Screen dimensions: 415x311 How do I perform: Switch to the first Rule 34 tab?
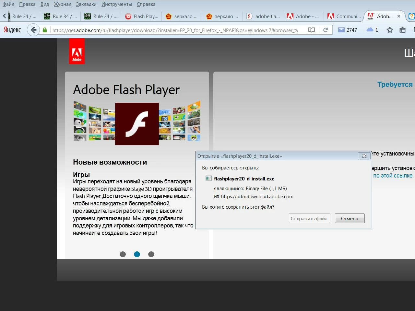pyautogui.click(x=20, y=16)
